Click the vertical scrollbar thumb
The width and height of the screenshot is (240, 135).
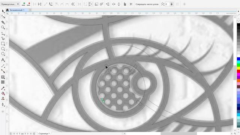tap(235, 72)
